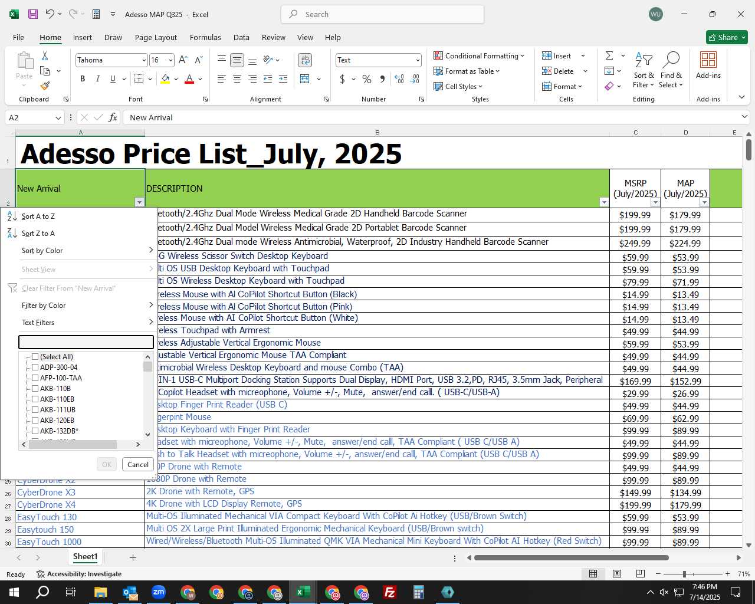Check the AKB-120EB filter checkbox
The image size is (755, 604).
click(x=35, y=421)
